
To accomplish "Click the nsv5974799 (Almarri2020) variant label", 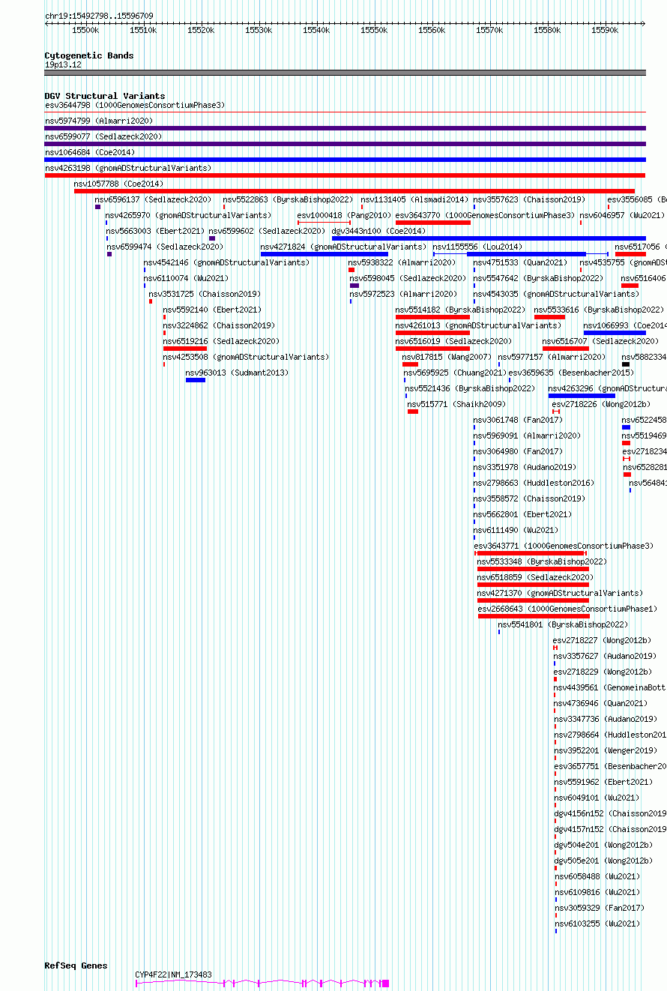I will pos(99,121).
